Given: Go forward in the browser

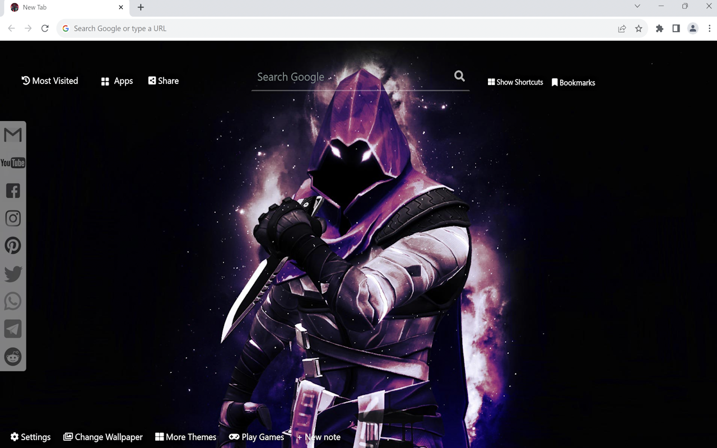Looking at the screenshot, I should pyautogui.click(x=28, y=29).
